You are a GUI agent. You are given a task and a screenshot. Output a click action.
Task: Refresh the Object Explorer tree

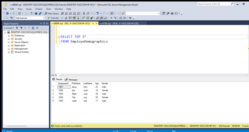33,28
